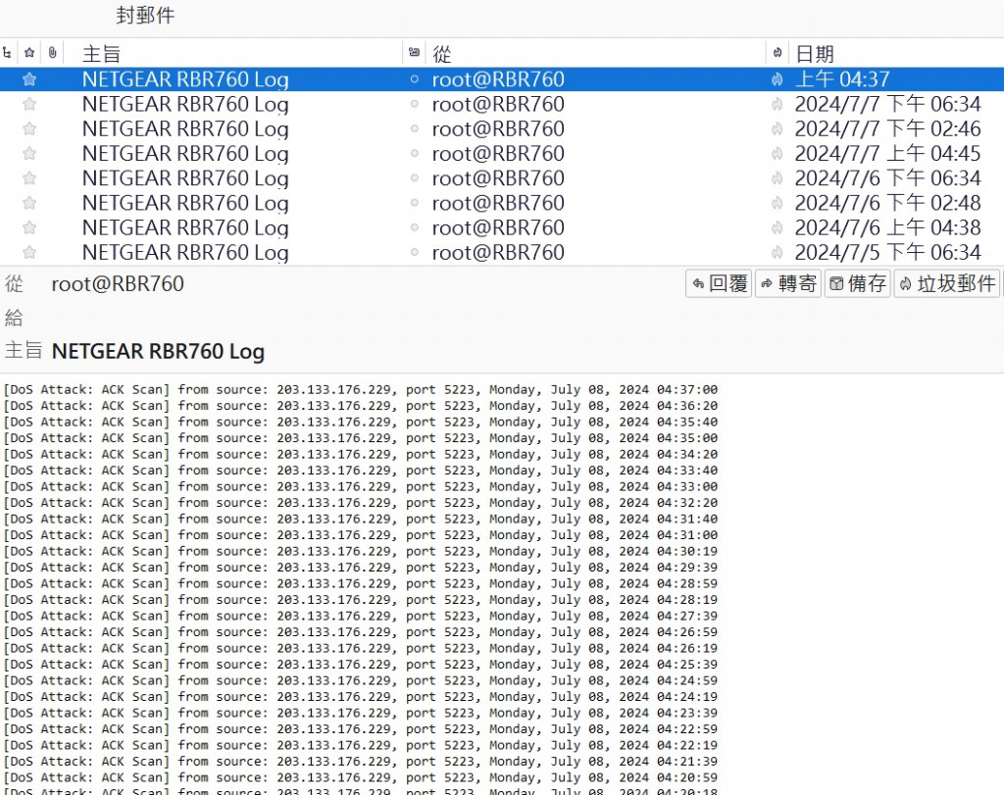Click junk-status column header icon beside 日期

pyautogui.click(x=778, y=53)
